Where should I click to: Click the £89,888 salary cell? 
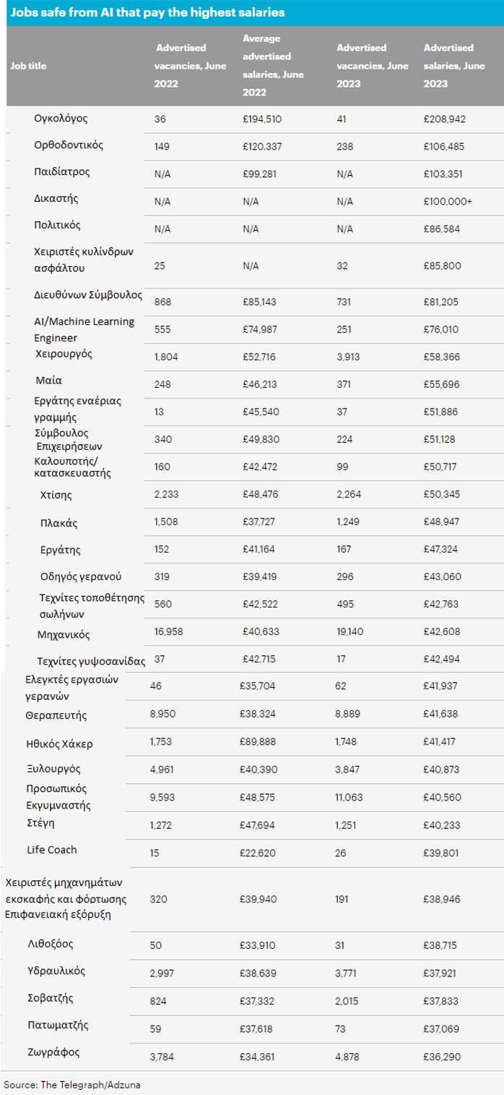coord(258,742)
